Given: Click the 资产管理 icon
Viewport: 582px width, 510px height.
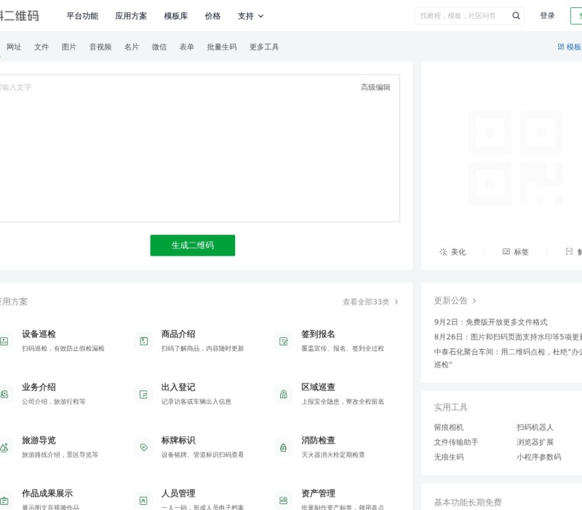Looking at the screenshot, I should [x=283, y=501].
